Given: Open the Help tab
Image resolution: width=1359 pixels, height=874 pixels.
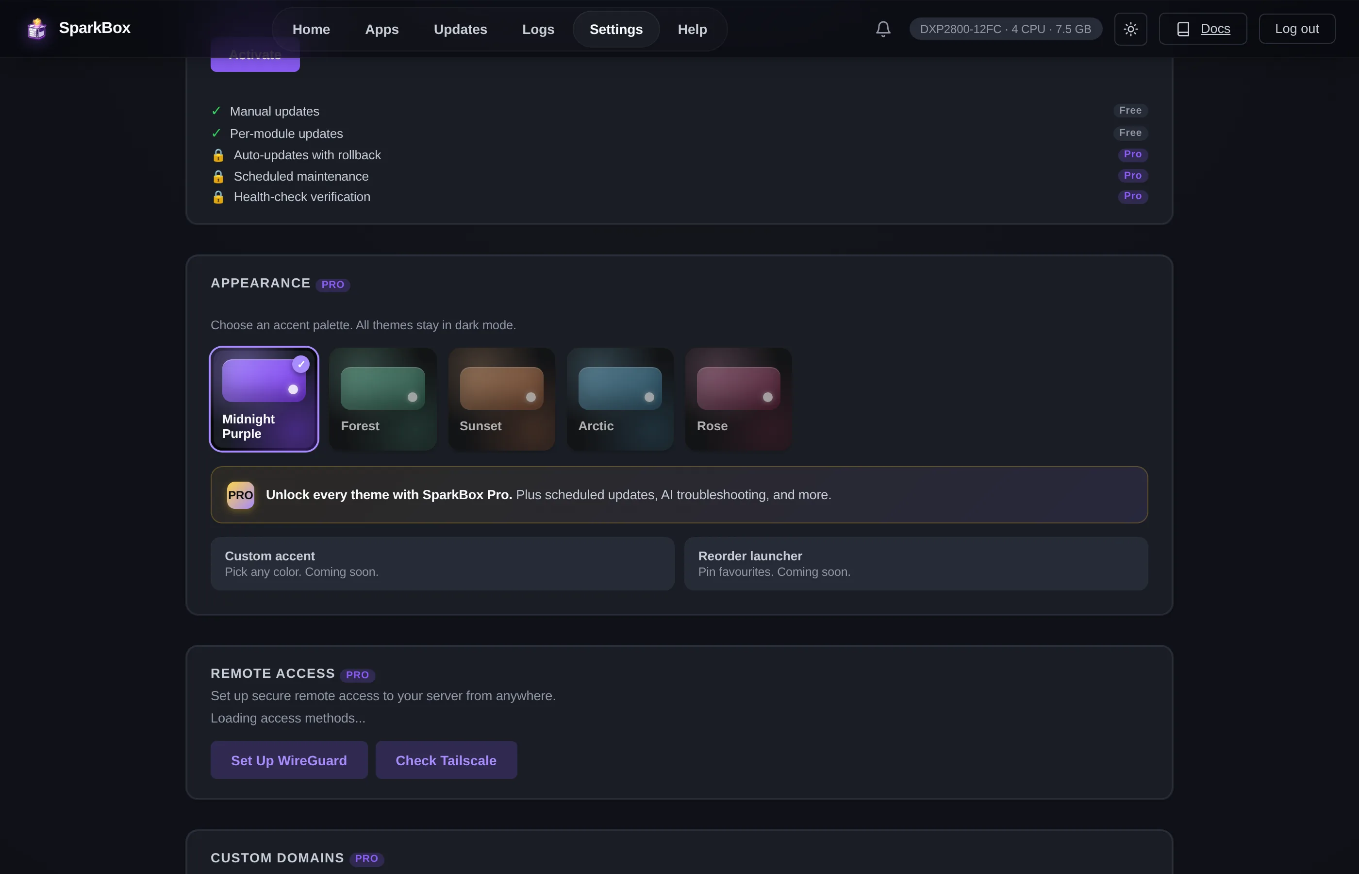Looking at the screenshot, I should pyautogui.click(x=692, y=29).
